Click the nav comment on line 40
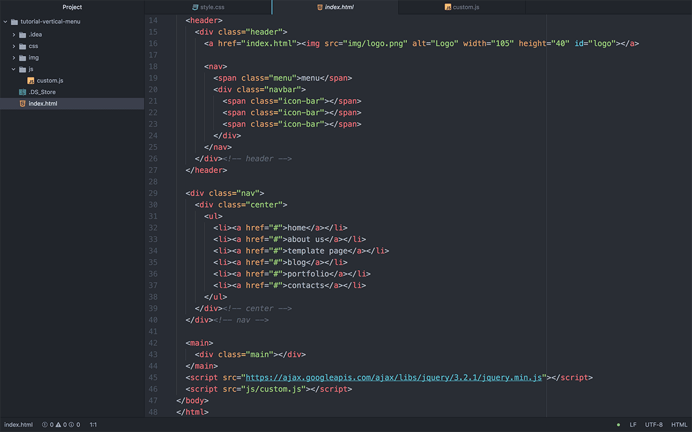 pos(241,320)
